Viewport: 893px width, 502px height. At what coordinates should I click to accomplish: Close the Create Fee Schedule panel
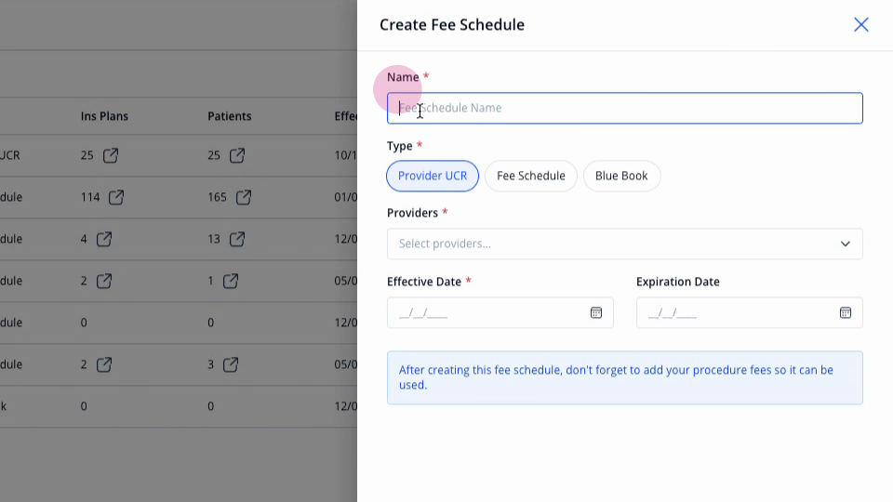tap(861, 24)
